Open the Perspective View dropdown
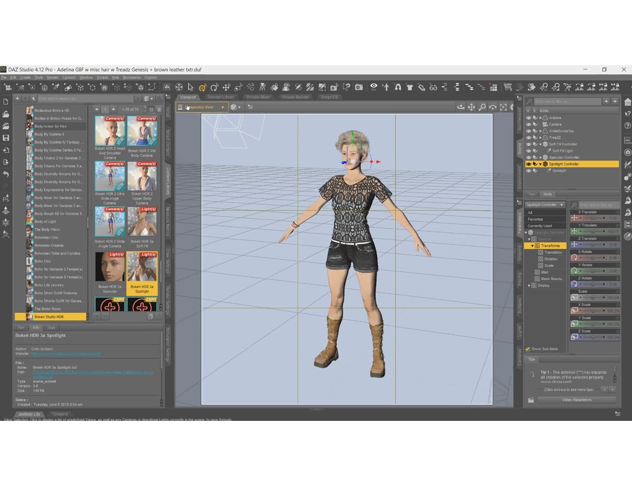Screen dimensions: 632x486 (x=222, y=107)
